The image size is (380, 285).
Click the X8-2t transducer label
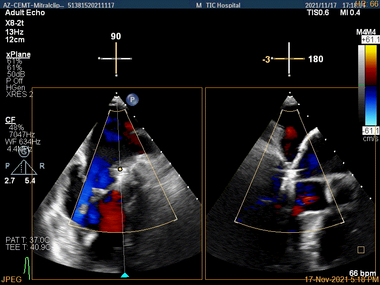click(x=16, y=23)
